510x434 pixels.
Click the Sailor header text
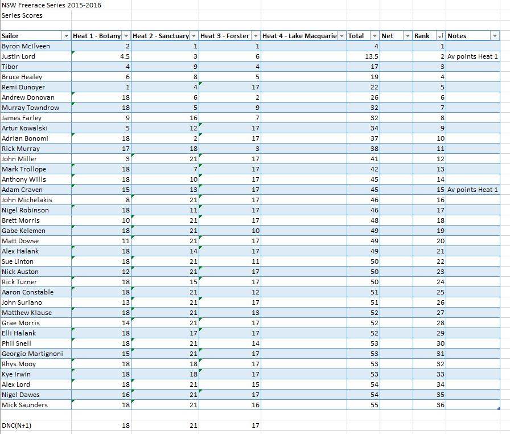(x=11, y=36)
